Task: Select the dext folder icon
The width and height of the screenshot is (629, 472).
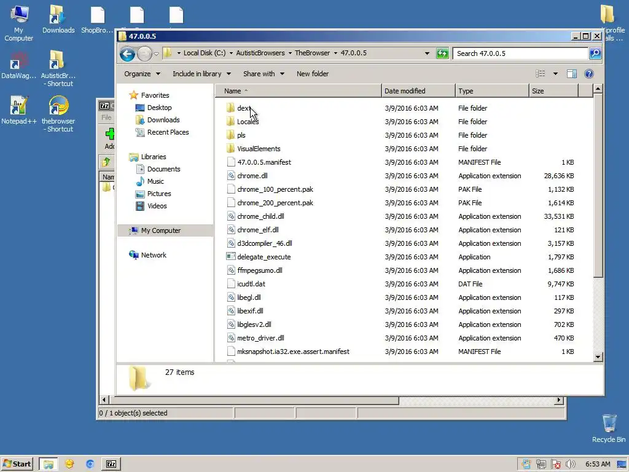Action: tap(230, 108)
